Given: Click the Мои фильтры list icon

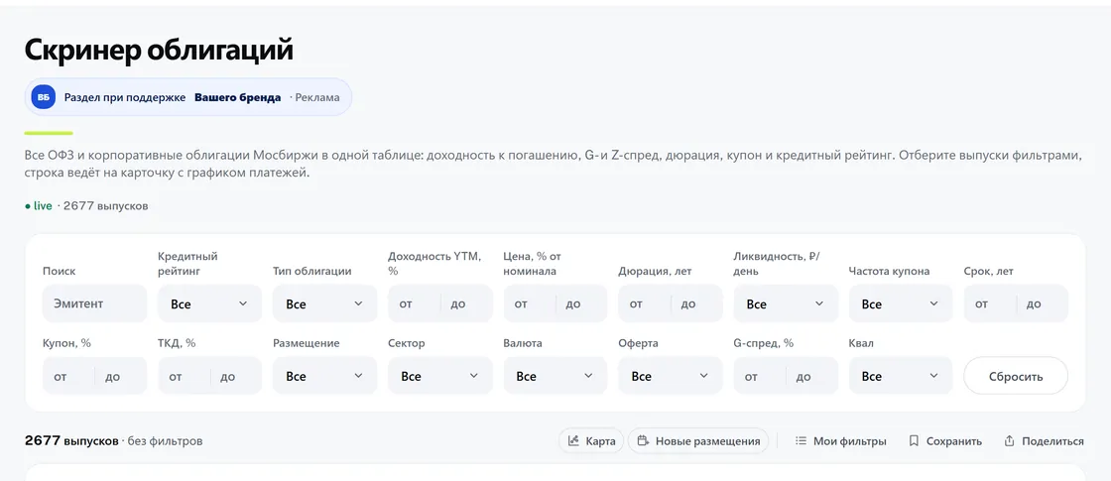Looking at the screenshot, I should (801, 440).
